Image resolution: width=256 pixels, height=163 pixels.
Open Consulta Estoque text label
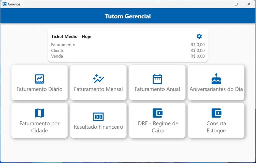click(216, 127)
